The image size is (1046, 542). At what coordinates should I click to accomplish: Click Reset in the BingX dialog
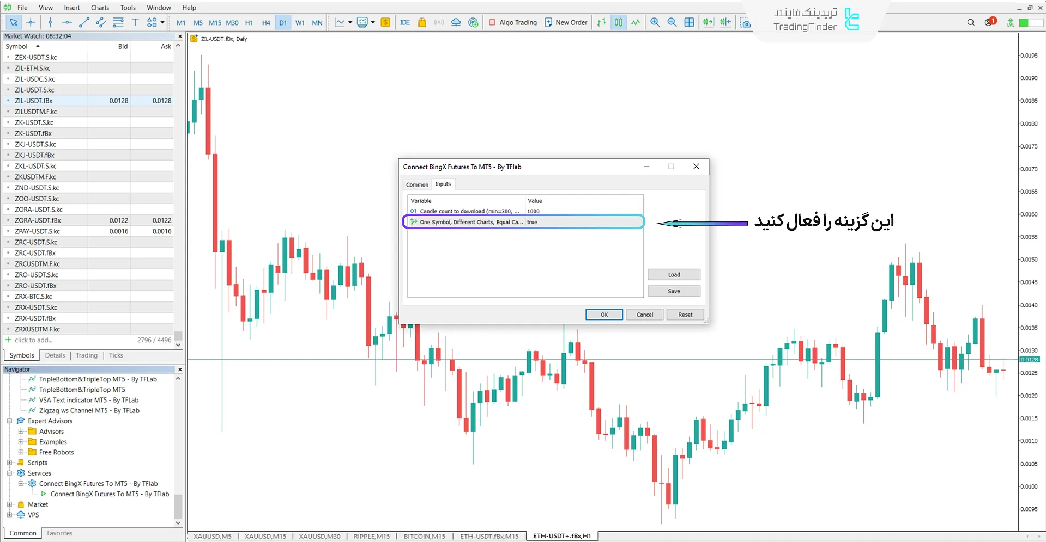[x=685, y=315]
